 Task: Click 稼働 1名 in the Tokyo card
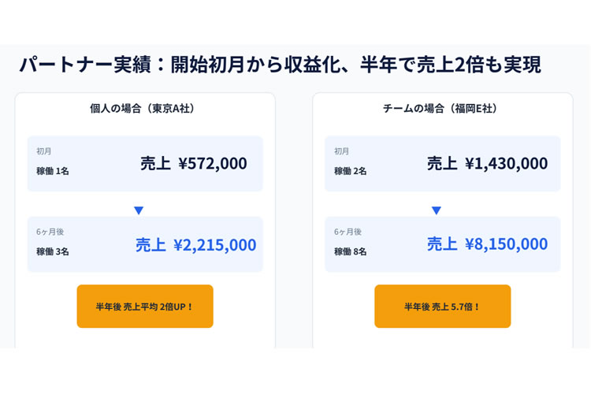pyautogui.click(x=52, y=171)
